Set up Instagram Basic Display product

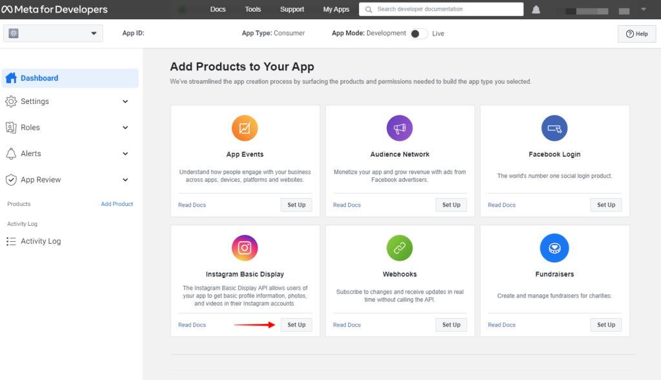tap(296, 325)
